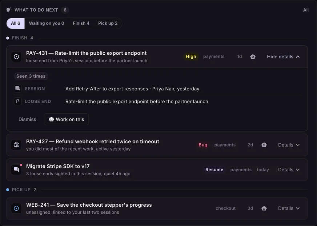
Task: Start Work on this for PAY-431
Action: pos(66,120)
